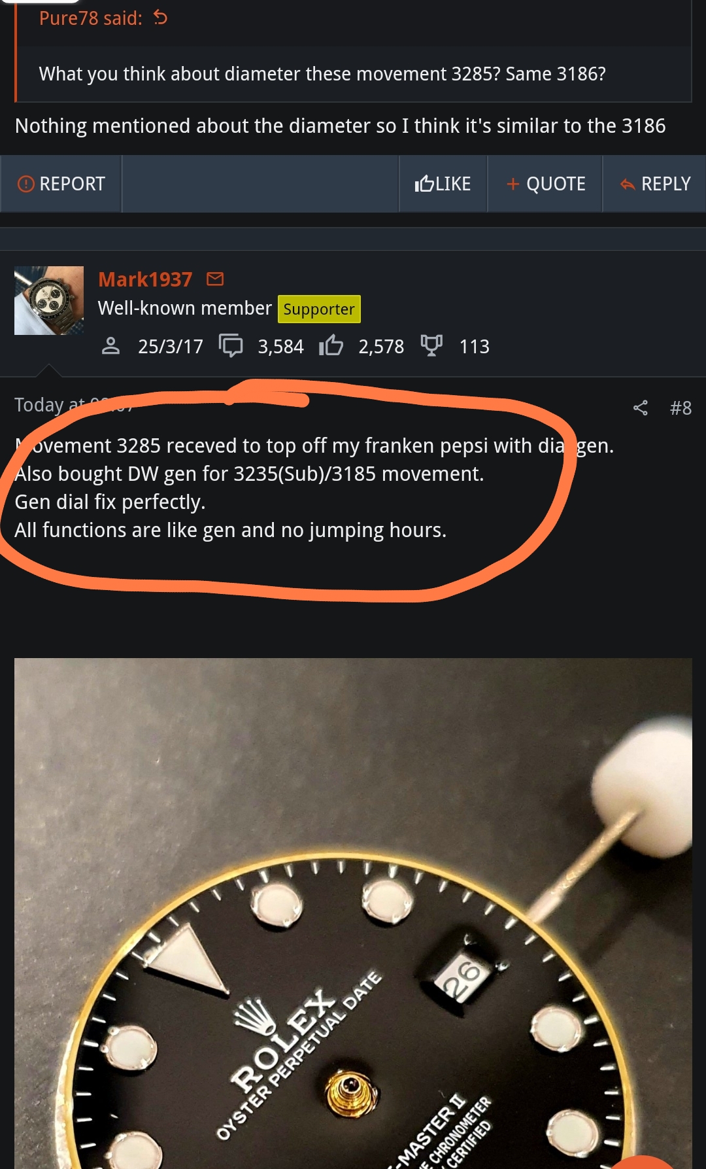Click the thumbs-up icon beside LIKE
Screen dimensions: 706x1169
[424, 184]
